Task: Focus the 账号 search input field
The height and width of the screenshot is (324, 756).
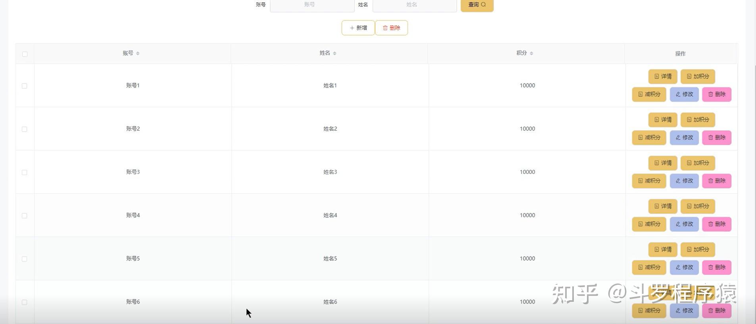Action: (x=312, y=5)
